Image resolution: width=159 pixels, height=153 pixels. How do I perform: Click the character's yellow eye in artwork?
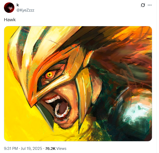[x=50, y=75]
